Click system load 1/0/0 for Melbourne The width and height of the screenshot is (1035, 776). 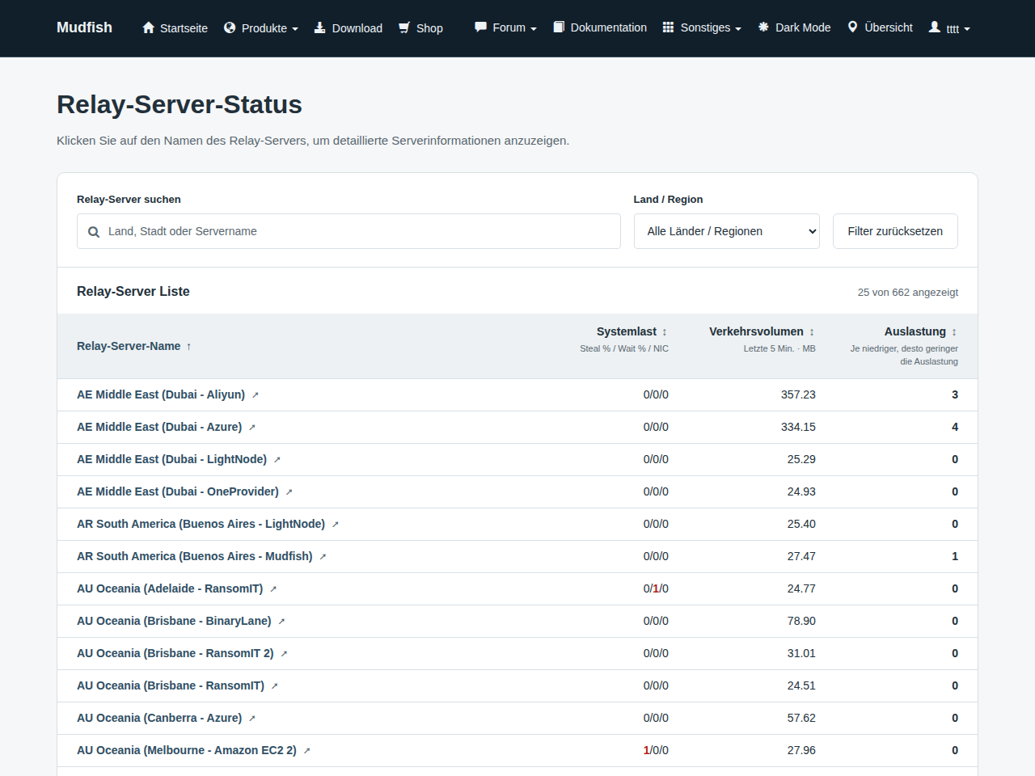(x=656, y=750)
